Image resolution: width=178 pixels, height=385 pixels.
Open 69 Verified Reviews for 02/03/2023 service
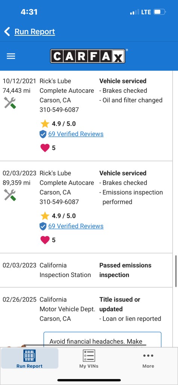pyautogui.click(x=76, y=226)
